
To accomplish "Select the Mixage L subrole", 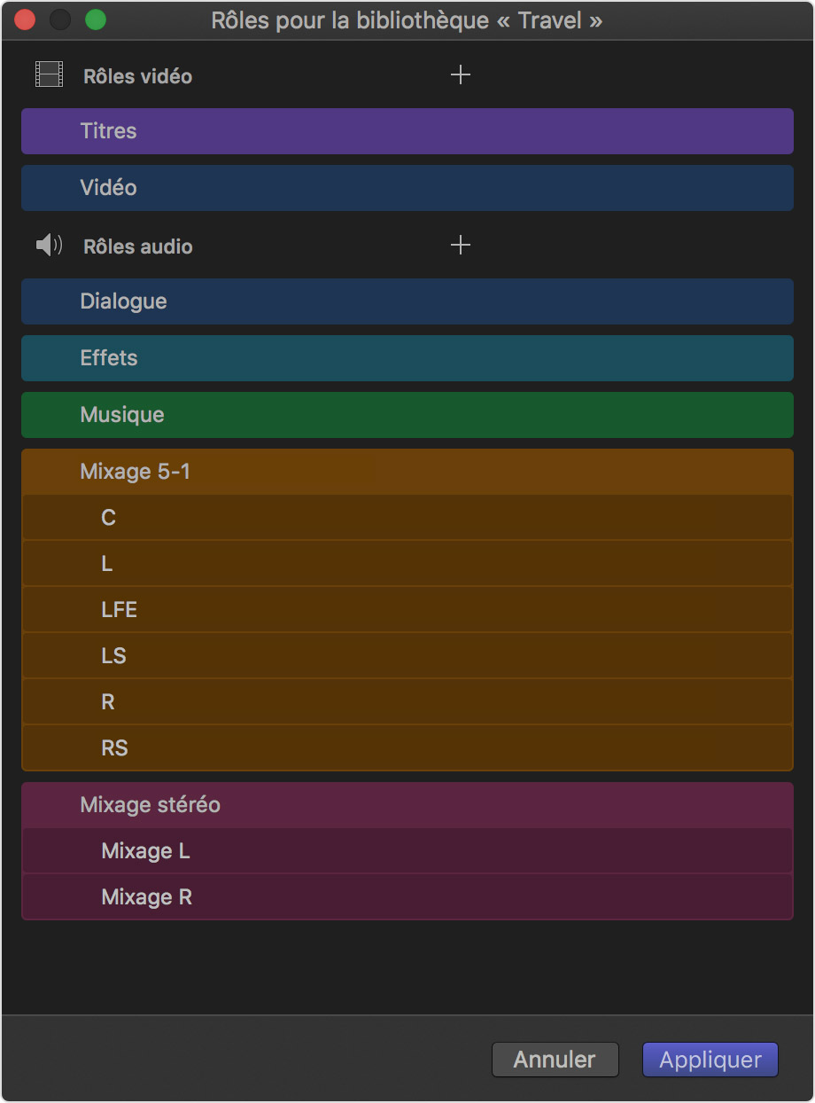I will point(407,851).
